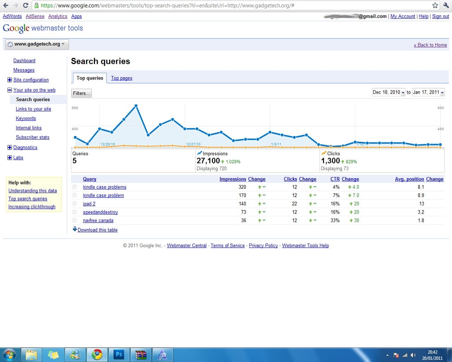
Task: Open Understanding this data help link
Action: tap(32, 191)
